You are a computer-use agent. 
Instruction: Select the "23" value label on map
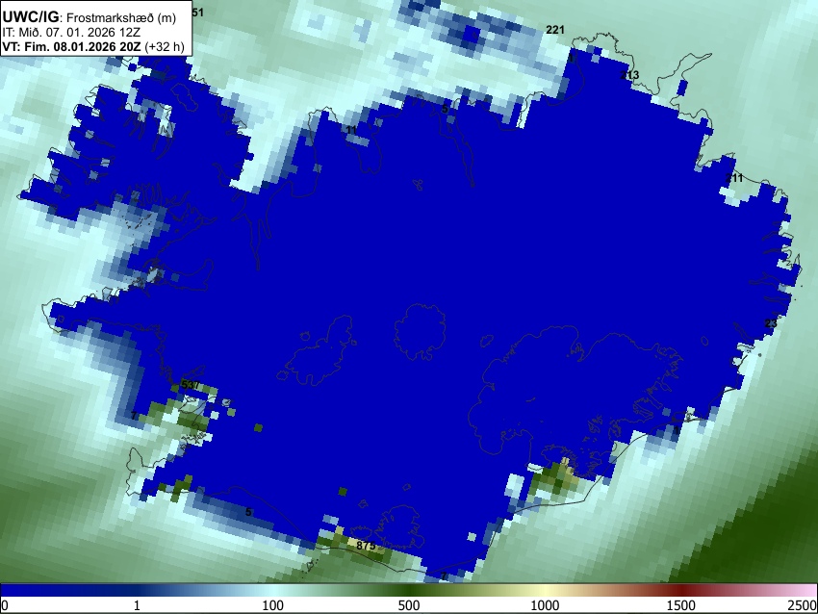771,323
